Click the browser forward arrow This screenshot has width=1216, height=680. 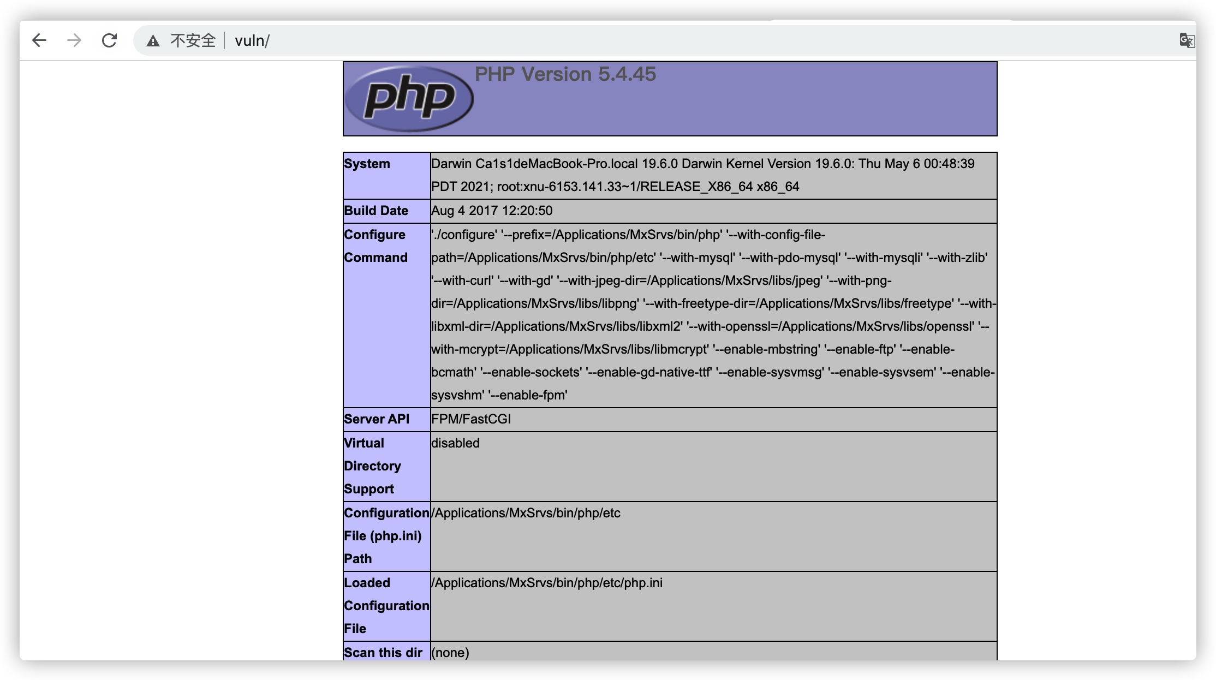(74, 40)
